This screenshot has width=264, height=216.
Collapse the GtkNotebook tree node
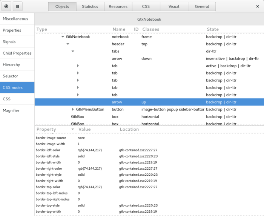tap(63, 37)
